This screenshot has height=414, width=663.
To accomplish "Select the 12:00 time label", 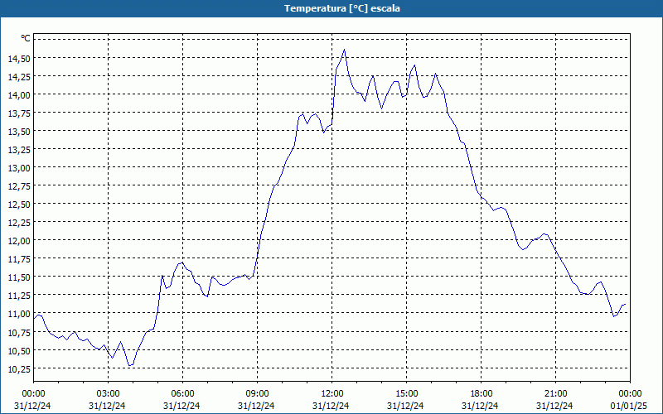I will pyautogui.click(x=332, y=394).
